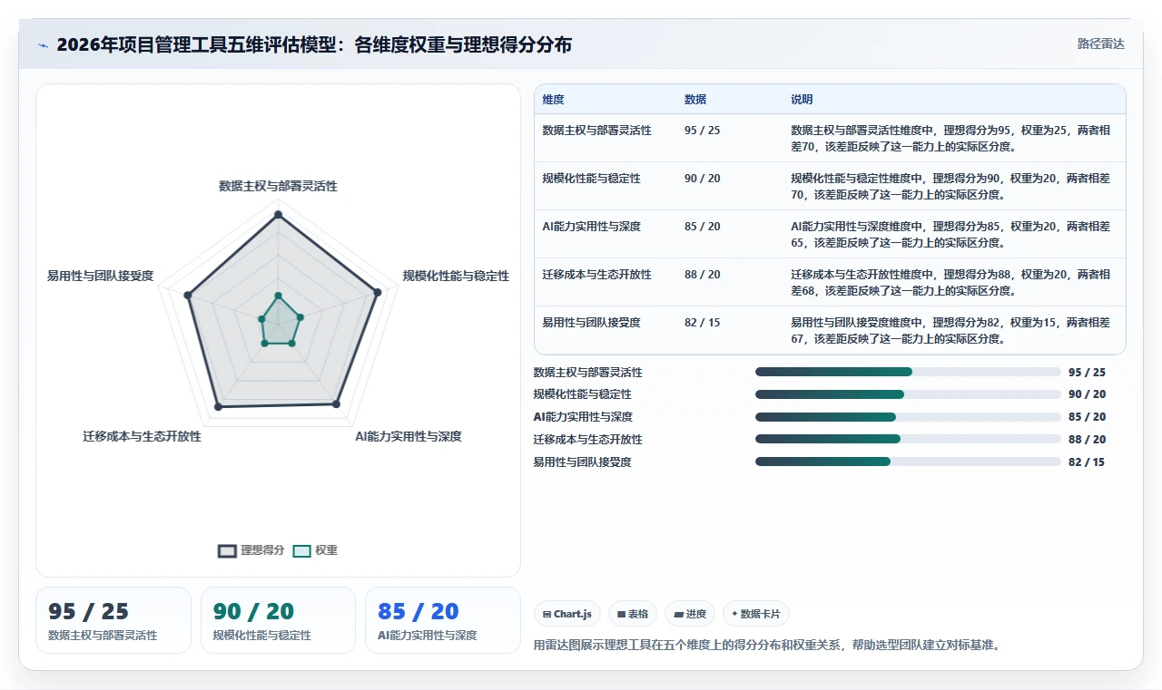Click 理想得分 radar point at 易用性 vertex
The height and width of the screenshot is (690, 1162).
coord(188,295)
